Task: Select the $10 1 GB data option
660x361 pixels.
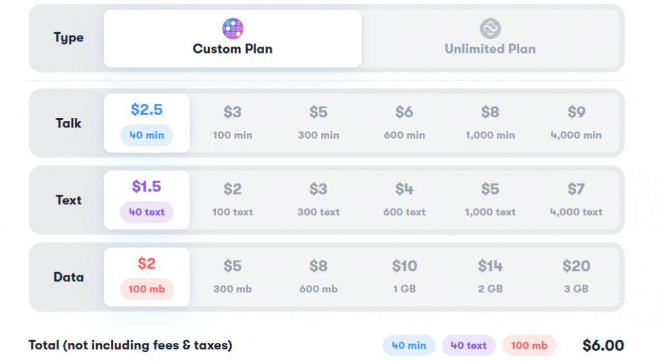Action: click(405, 277)
